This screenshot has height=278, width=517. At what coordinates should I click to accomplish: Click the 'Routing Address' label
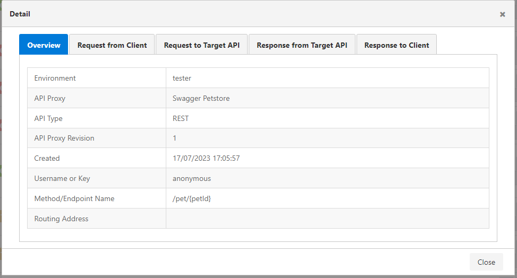(61, 219)
